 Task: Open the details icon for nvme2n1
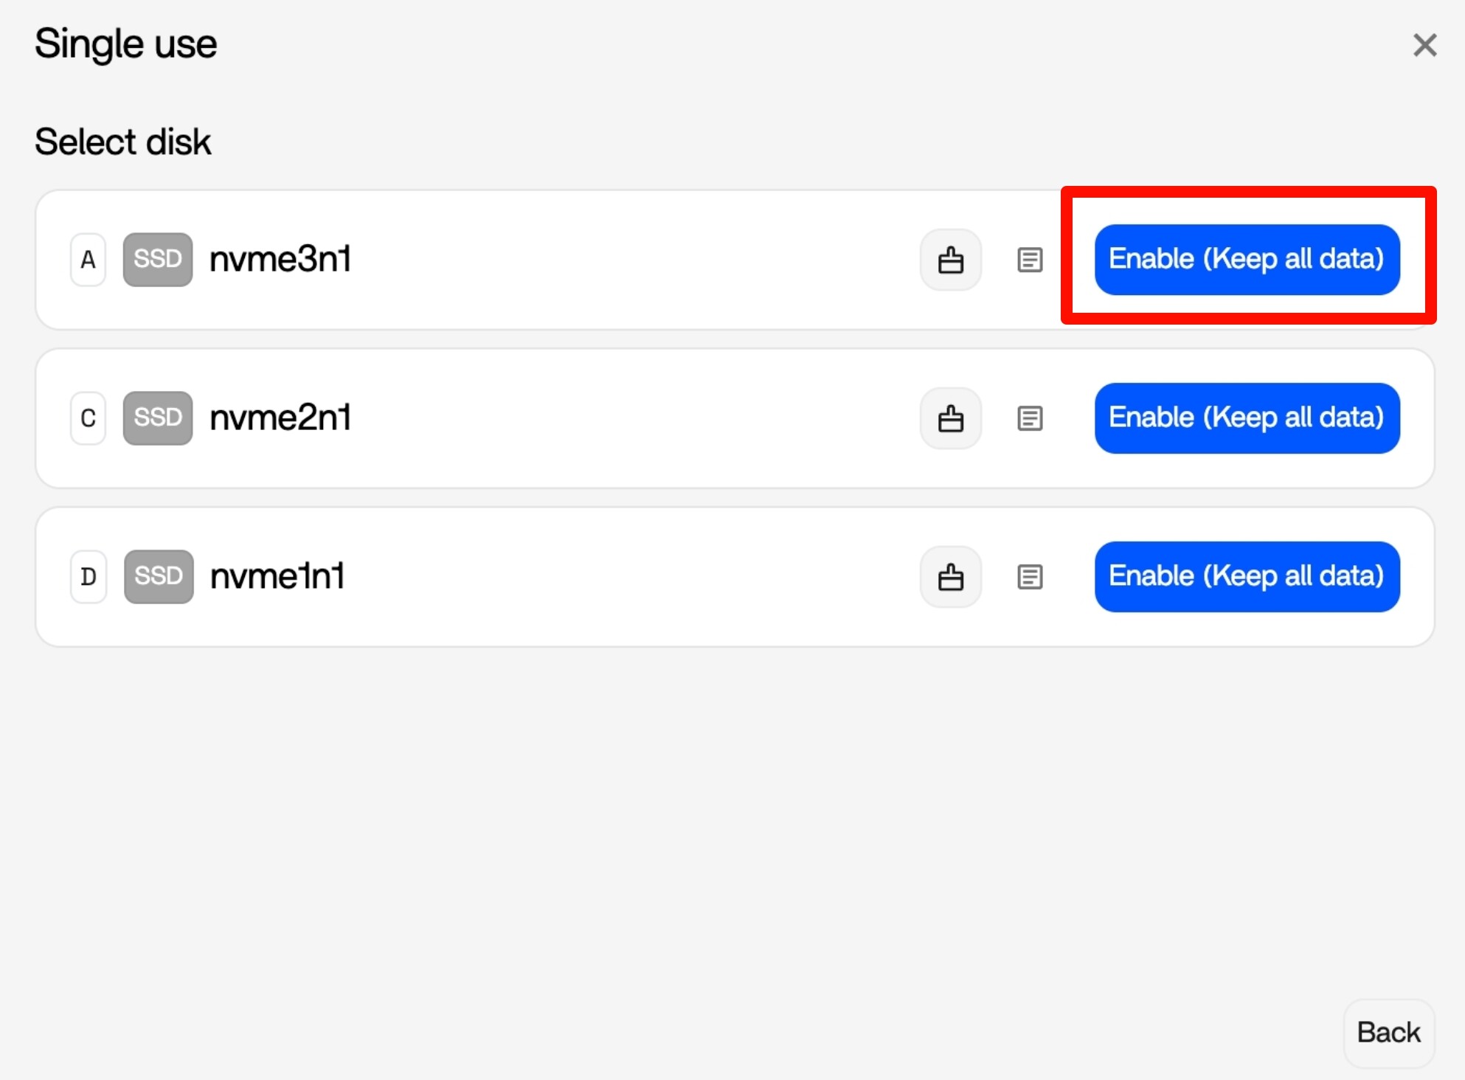coord(1029,418)
